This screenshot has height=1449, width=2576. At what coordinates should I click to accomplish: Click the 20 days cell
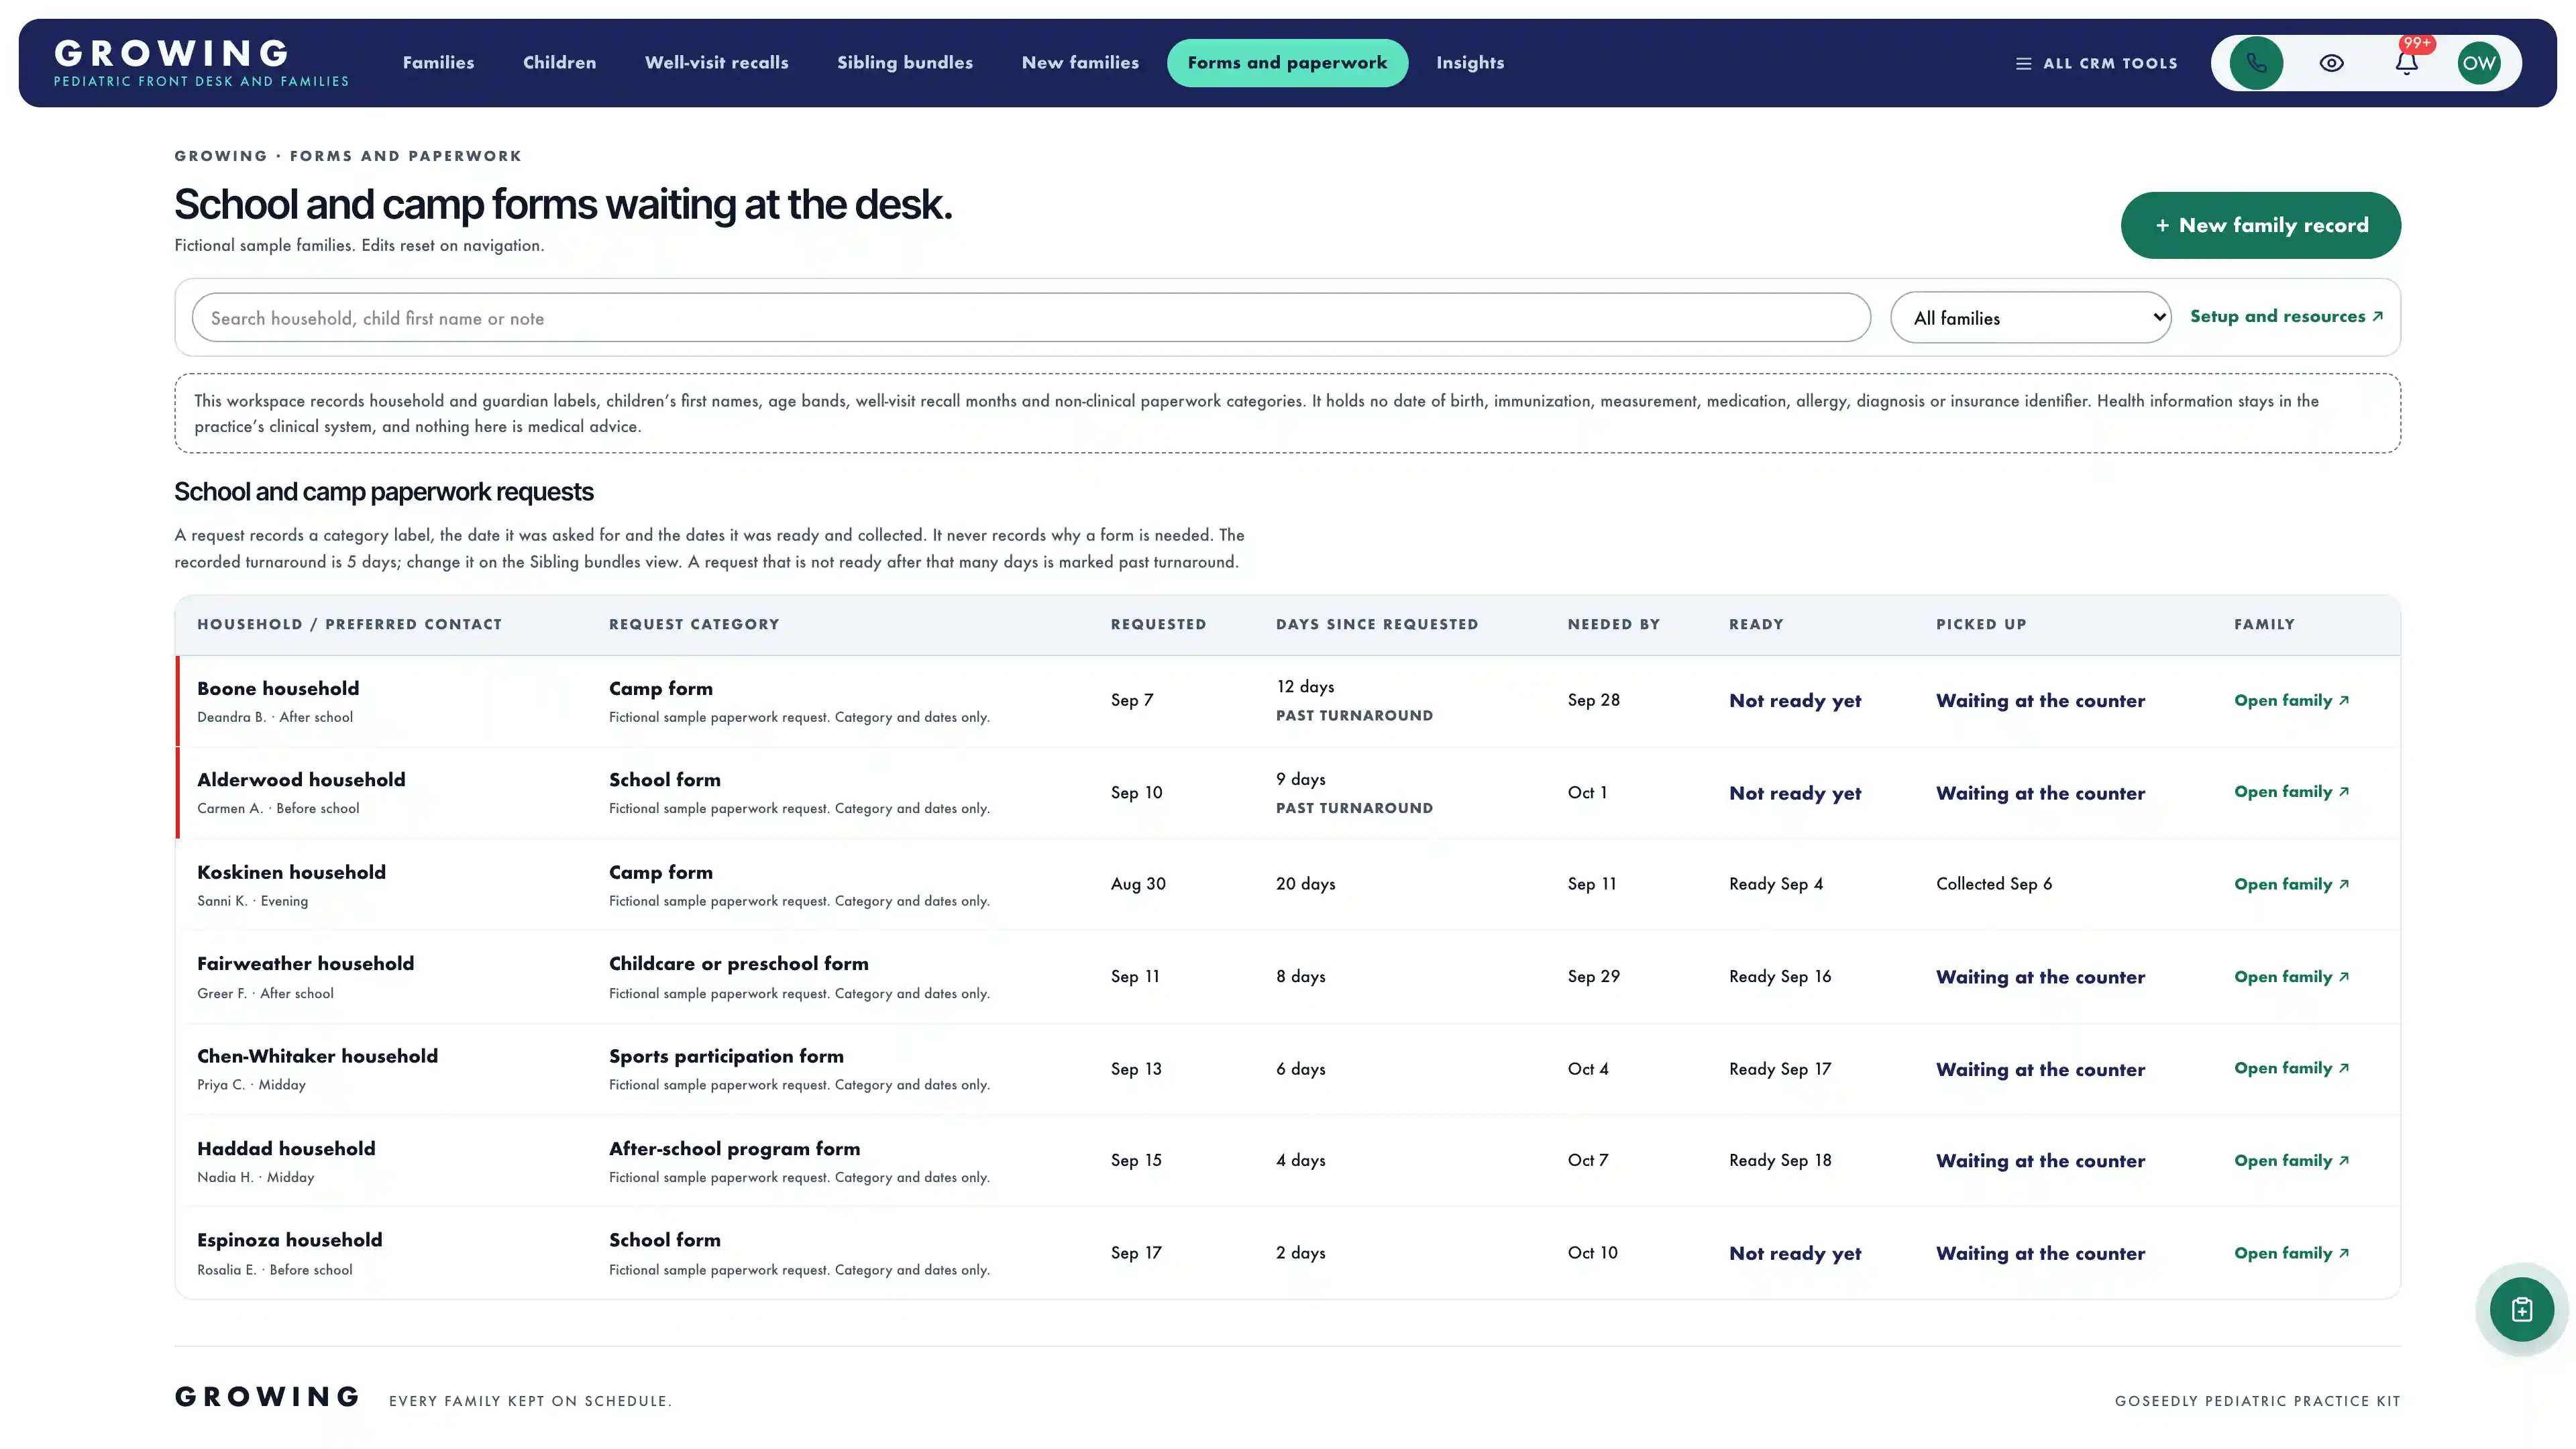[x=1305, y=884]
